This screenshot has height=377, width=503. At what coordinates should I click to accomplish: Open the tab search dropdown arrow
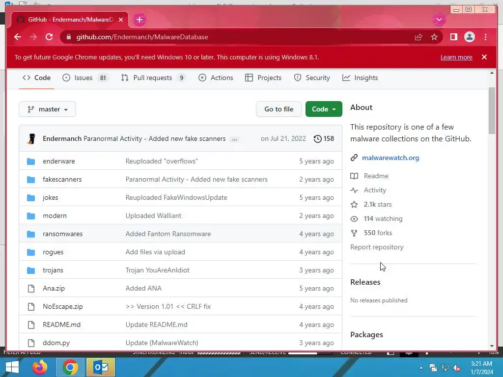coord(439,20)
